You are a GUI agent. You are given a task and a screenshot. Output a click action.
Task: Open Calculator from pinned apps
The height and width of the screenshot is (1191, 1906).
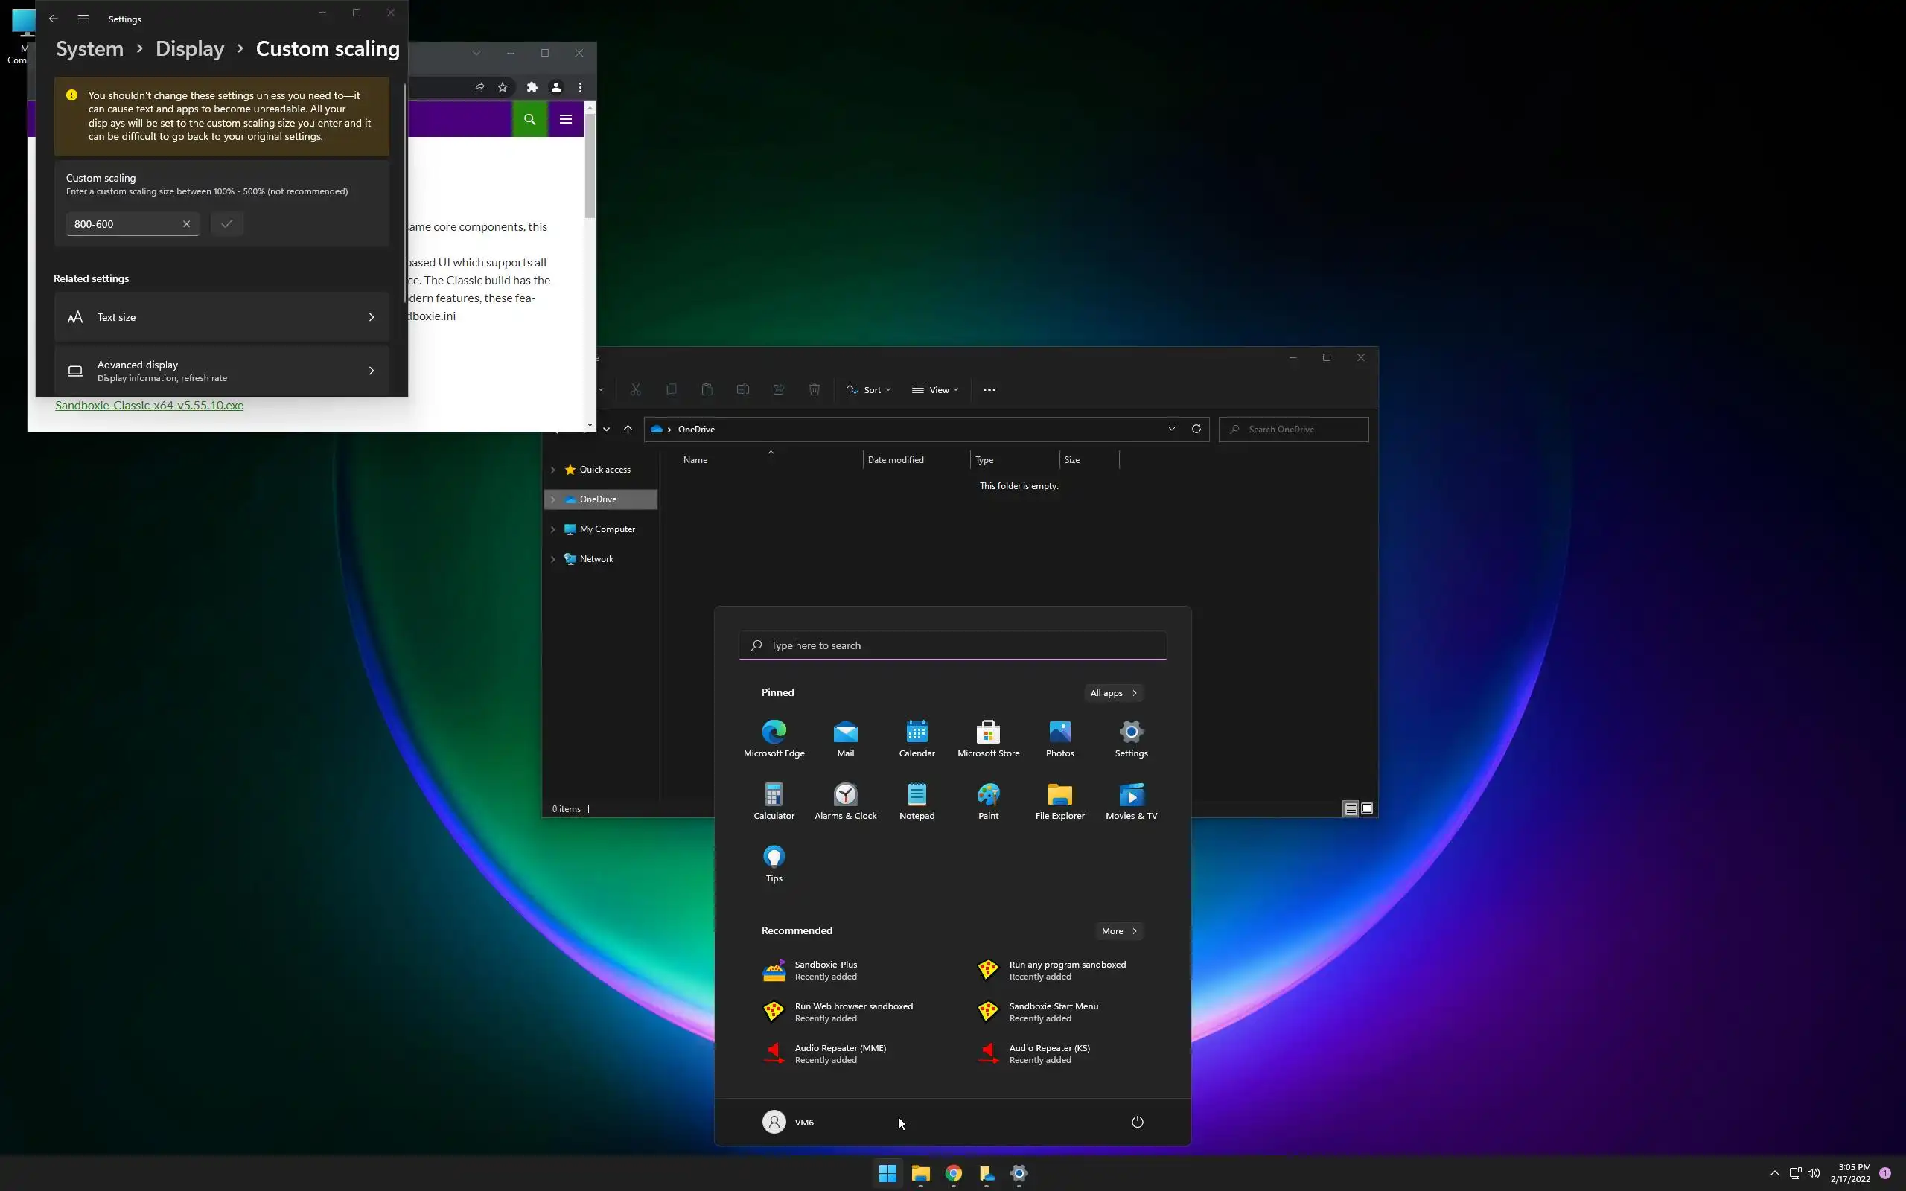(x=774, y=800)
